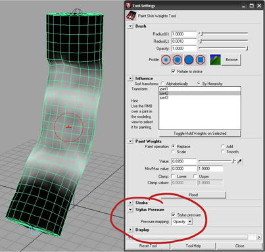
Task: Click the Opacity slider track
Action: point(223,48)
